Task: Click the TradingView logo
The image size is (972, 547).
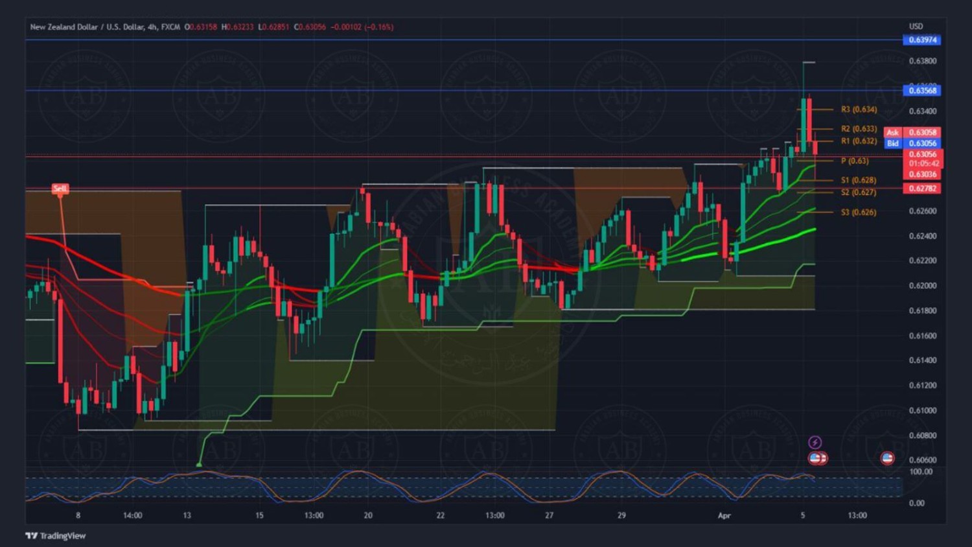Action: coord(56,535)
